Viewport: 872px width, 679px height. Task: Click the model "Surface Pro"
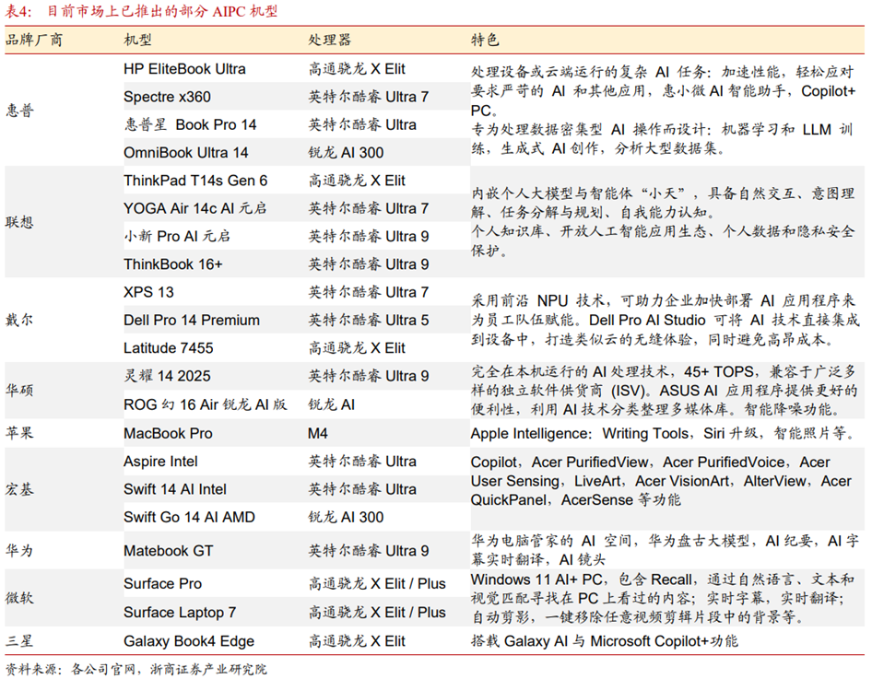point(163,583)
